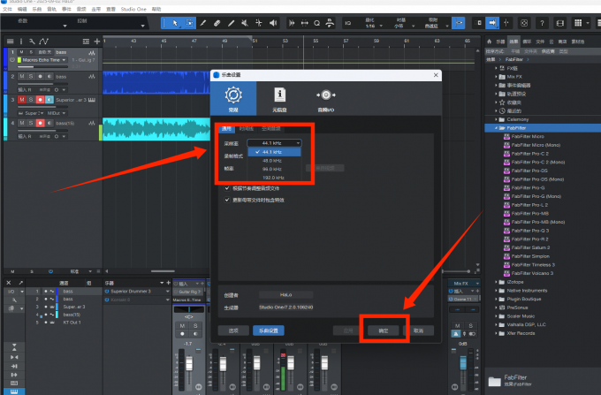
Task: Open the 文件 menu in menu bar
Action: [7, 9]
